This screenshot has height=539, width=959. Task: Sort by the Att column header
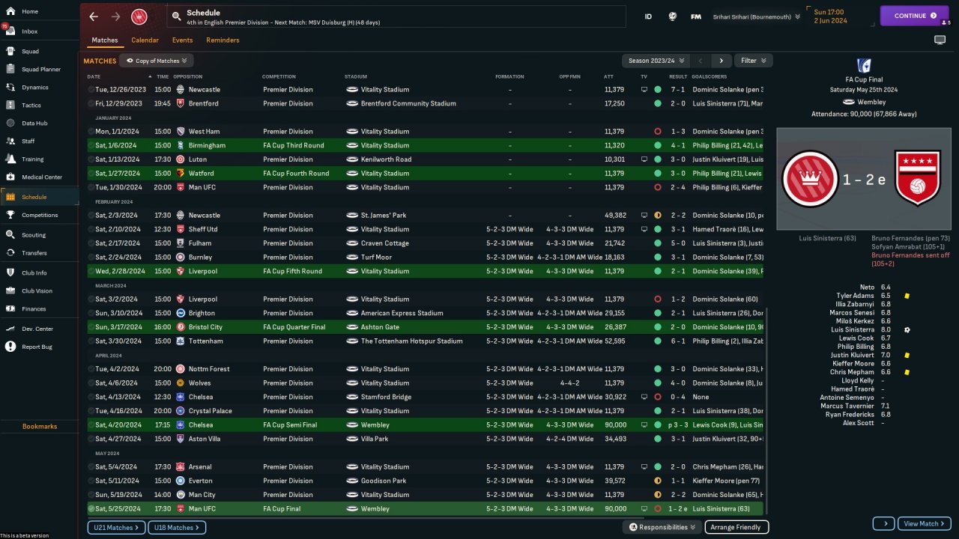pyautogui.click(x=608, y=76)
